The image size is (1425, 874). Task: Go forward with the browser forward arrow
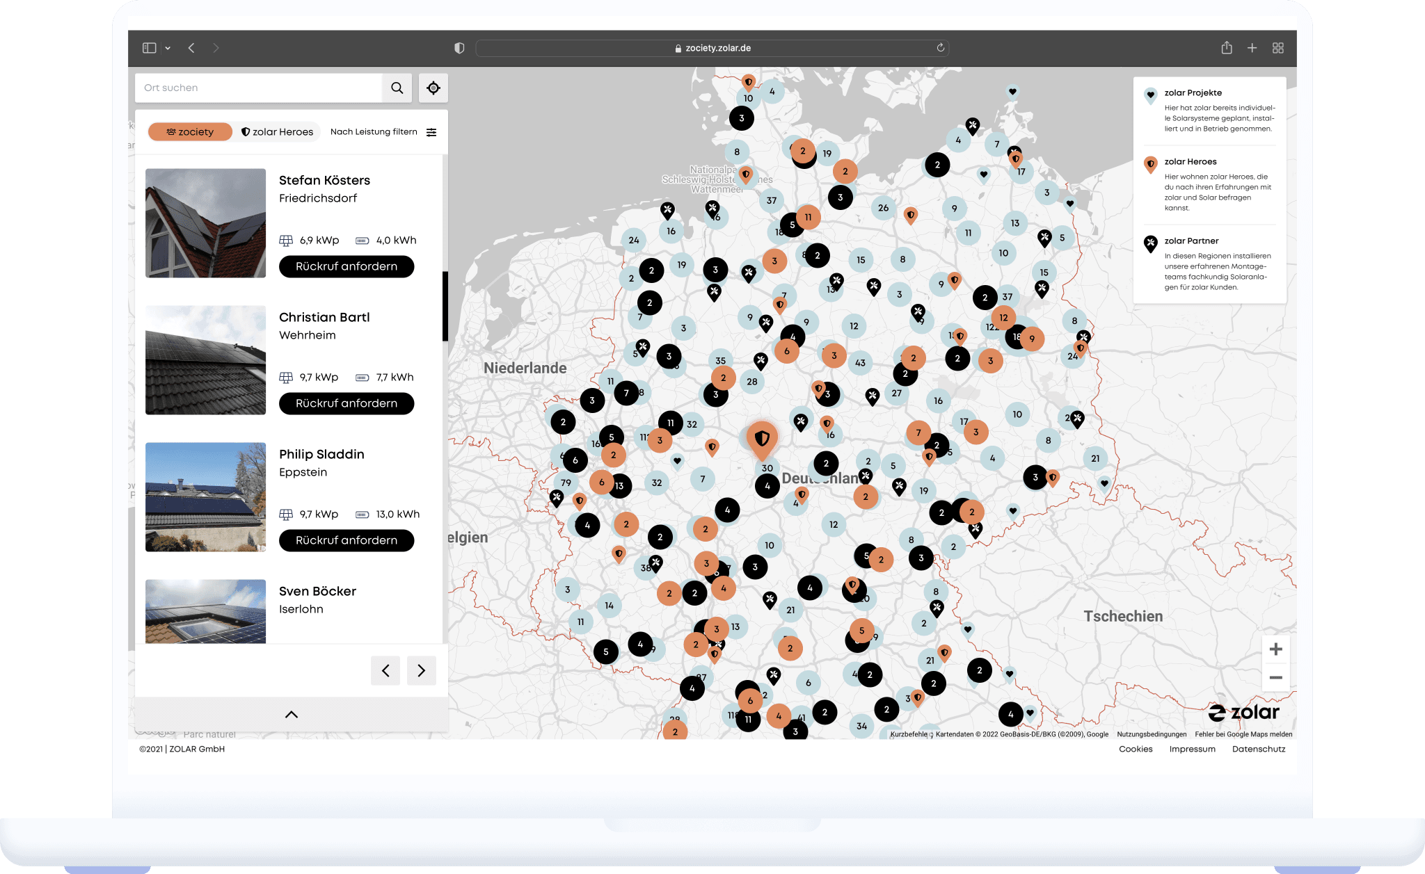coord(216,48)
